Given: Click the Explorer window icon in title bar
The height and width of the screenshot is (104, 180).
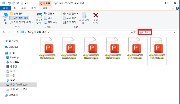Looking at the screenshot, I should pyautogui.click(x=3, y=3).
